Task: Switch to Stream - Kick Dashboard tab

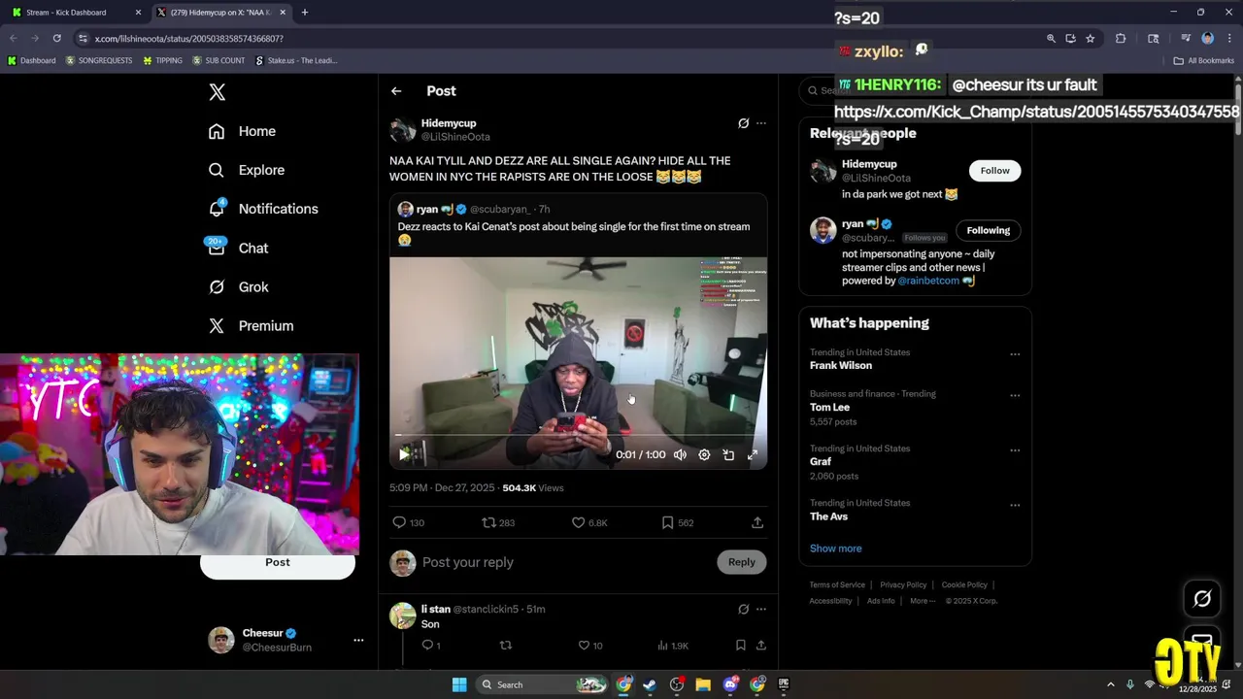Action: point(76,13)
